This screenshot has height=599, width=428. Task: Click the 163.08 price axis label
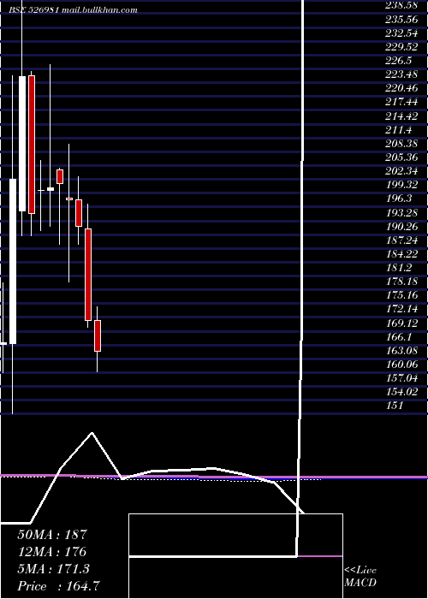[401, 350]
